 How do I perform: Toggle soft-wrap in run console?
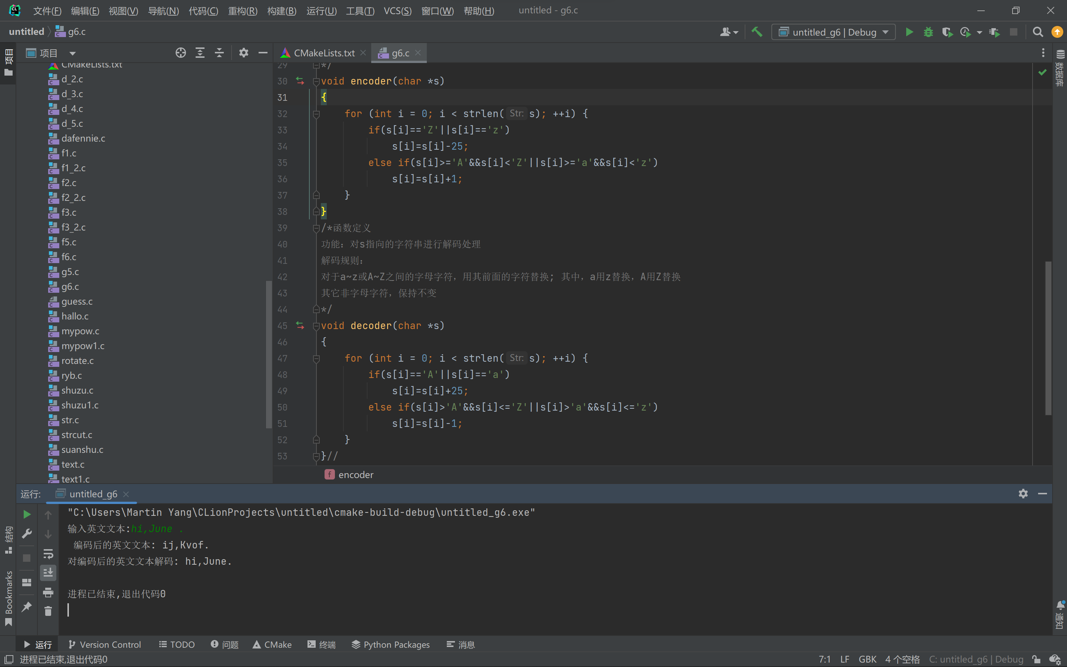click(x=48, y=554)
